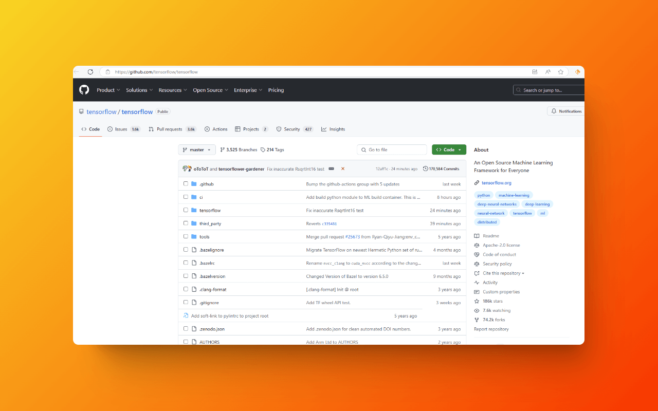Click the split screen icon in address bar

tap(535, 72)
